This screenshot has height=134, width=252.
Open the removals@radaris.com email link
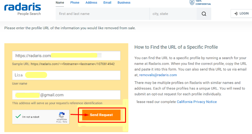pos(158,75)
